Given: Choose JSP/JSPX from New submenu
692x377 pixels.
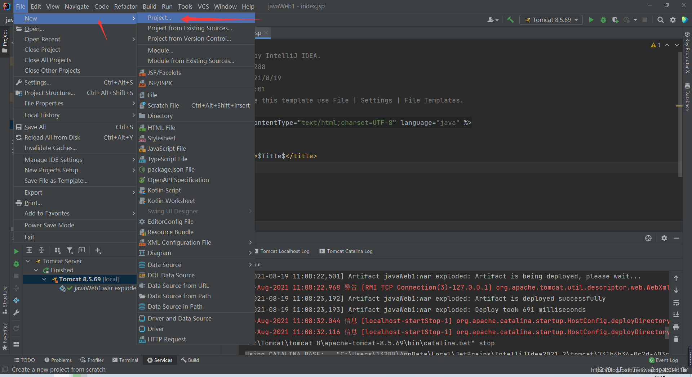Looking at the screenshot, I should tap(196, 83).
